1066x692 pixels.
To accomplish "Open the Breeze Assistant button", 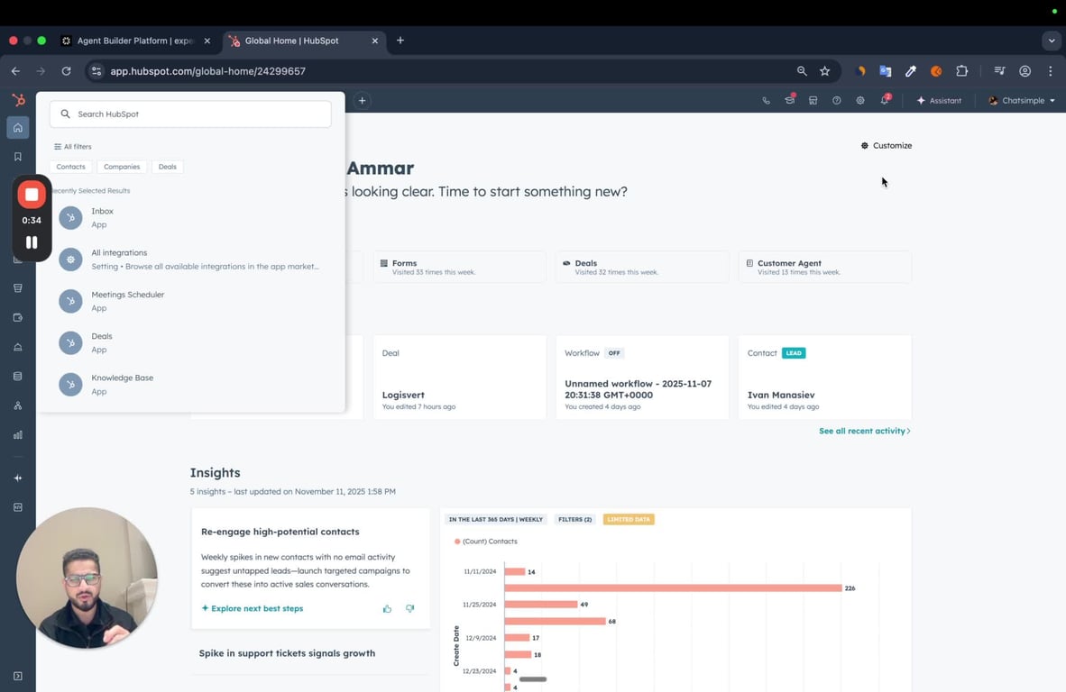I will click(939, 101).
